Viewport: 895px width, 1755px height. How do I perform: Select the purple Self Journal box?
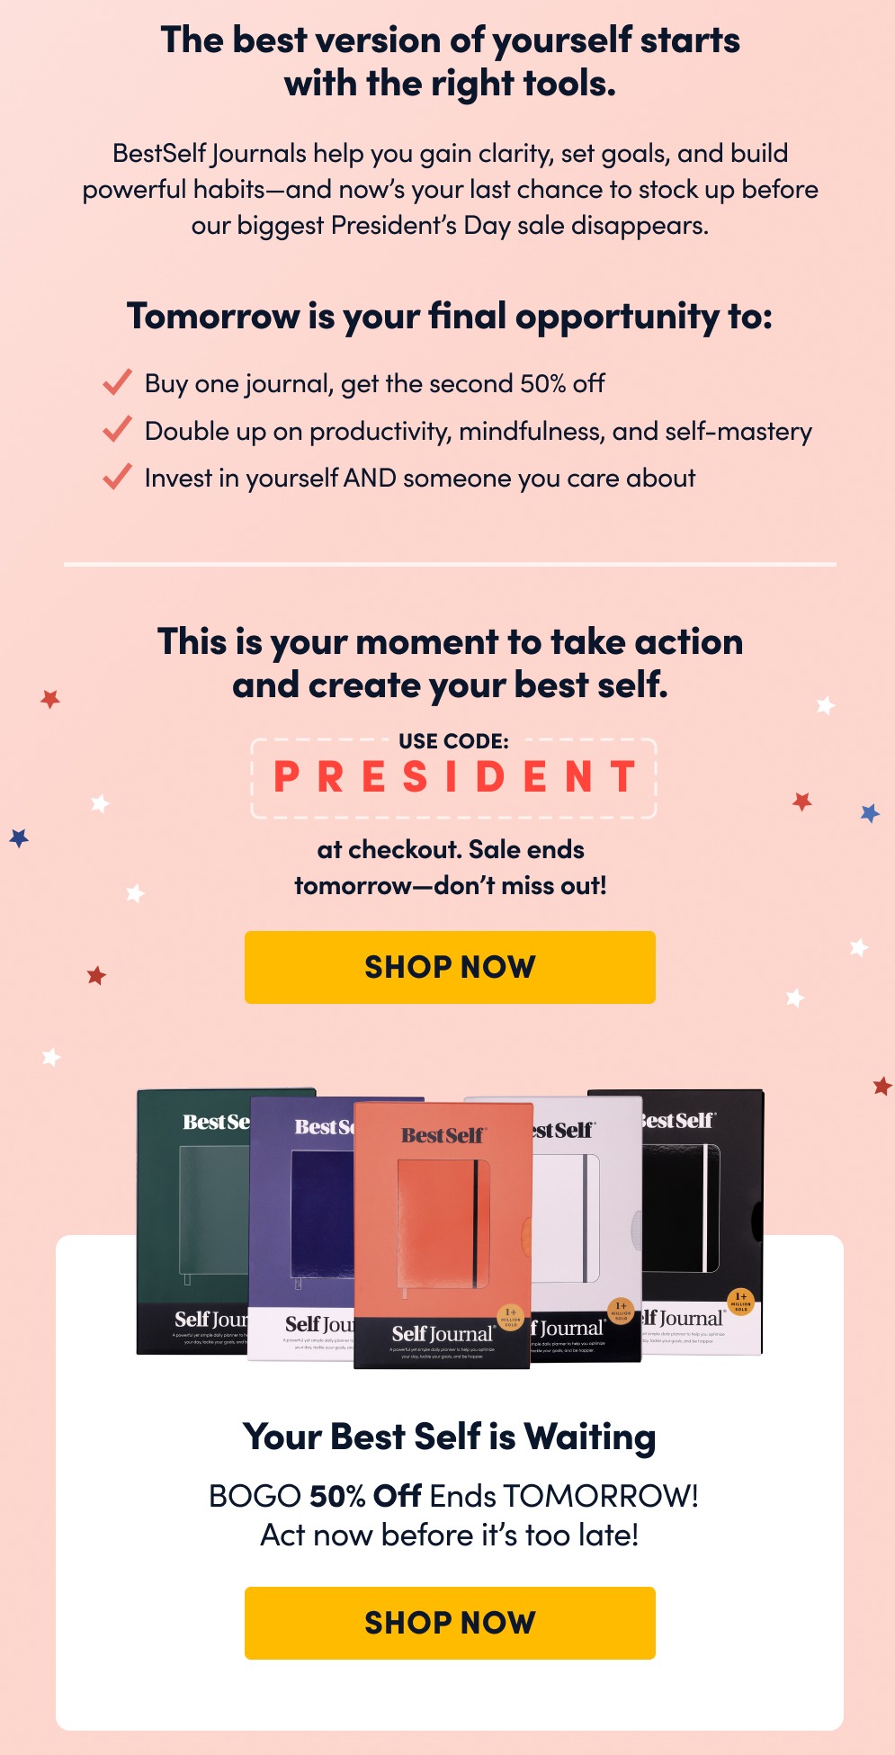pyautogui.click(x=300, y=1228)
